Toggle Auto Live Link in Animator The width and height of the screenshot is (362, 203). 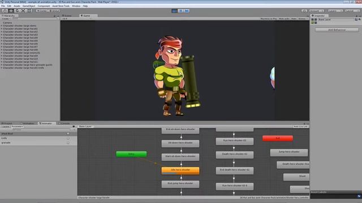(x=300, y=126)
